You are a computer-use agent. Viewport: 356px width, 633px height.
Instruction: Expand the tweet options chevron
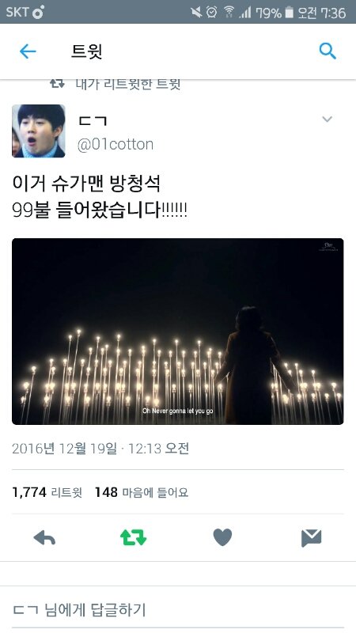[x=327, y=119]
